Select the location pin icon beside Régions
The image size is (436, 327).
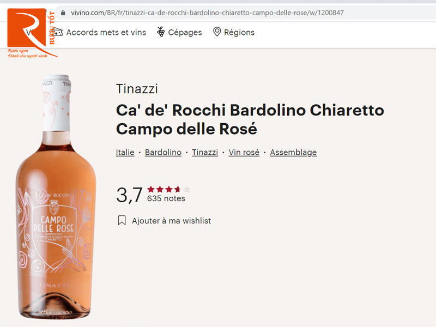218,33
